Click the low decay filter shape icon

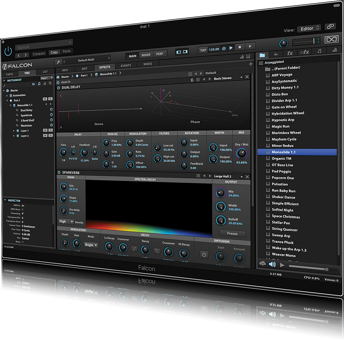click(x=134, y=249)
